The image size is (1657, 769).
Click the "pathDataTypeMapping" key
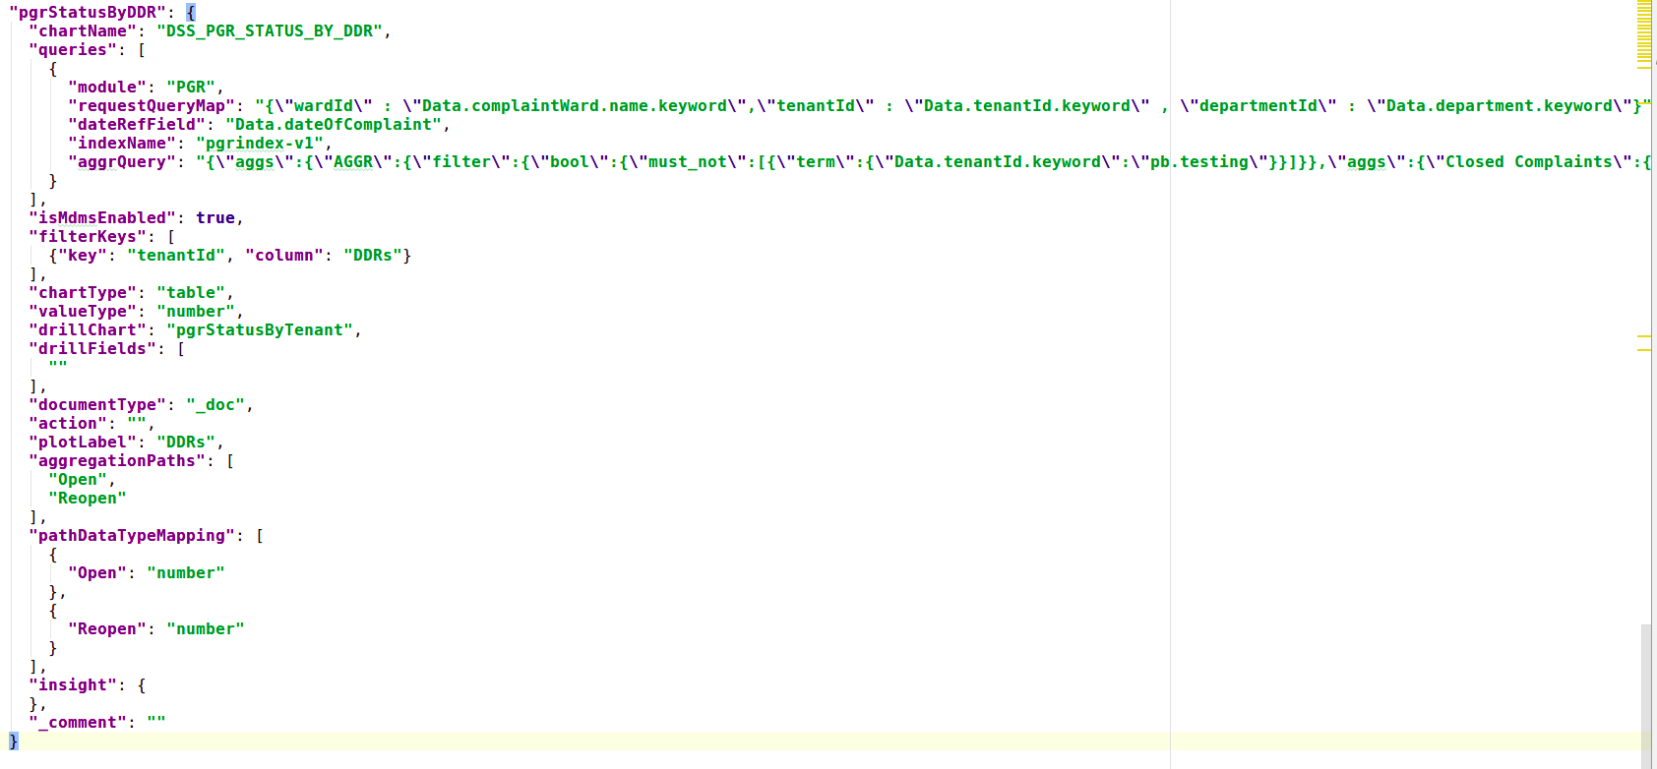pos(132,536)
